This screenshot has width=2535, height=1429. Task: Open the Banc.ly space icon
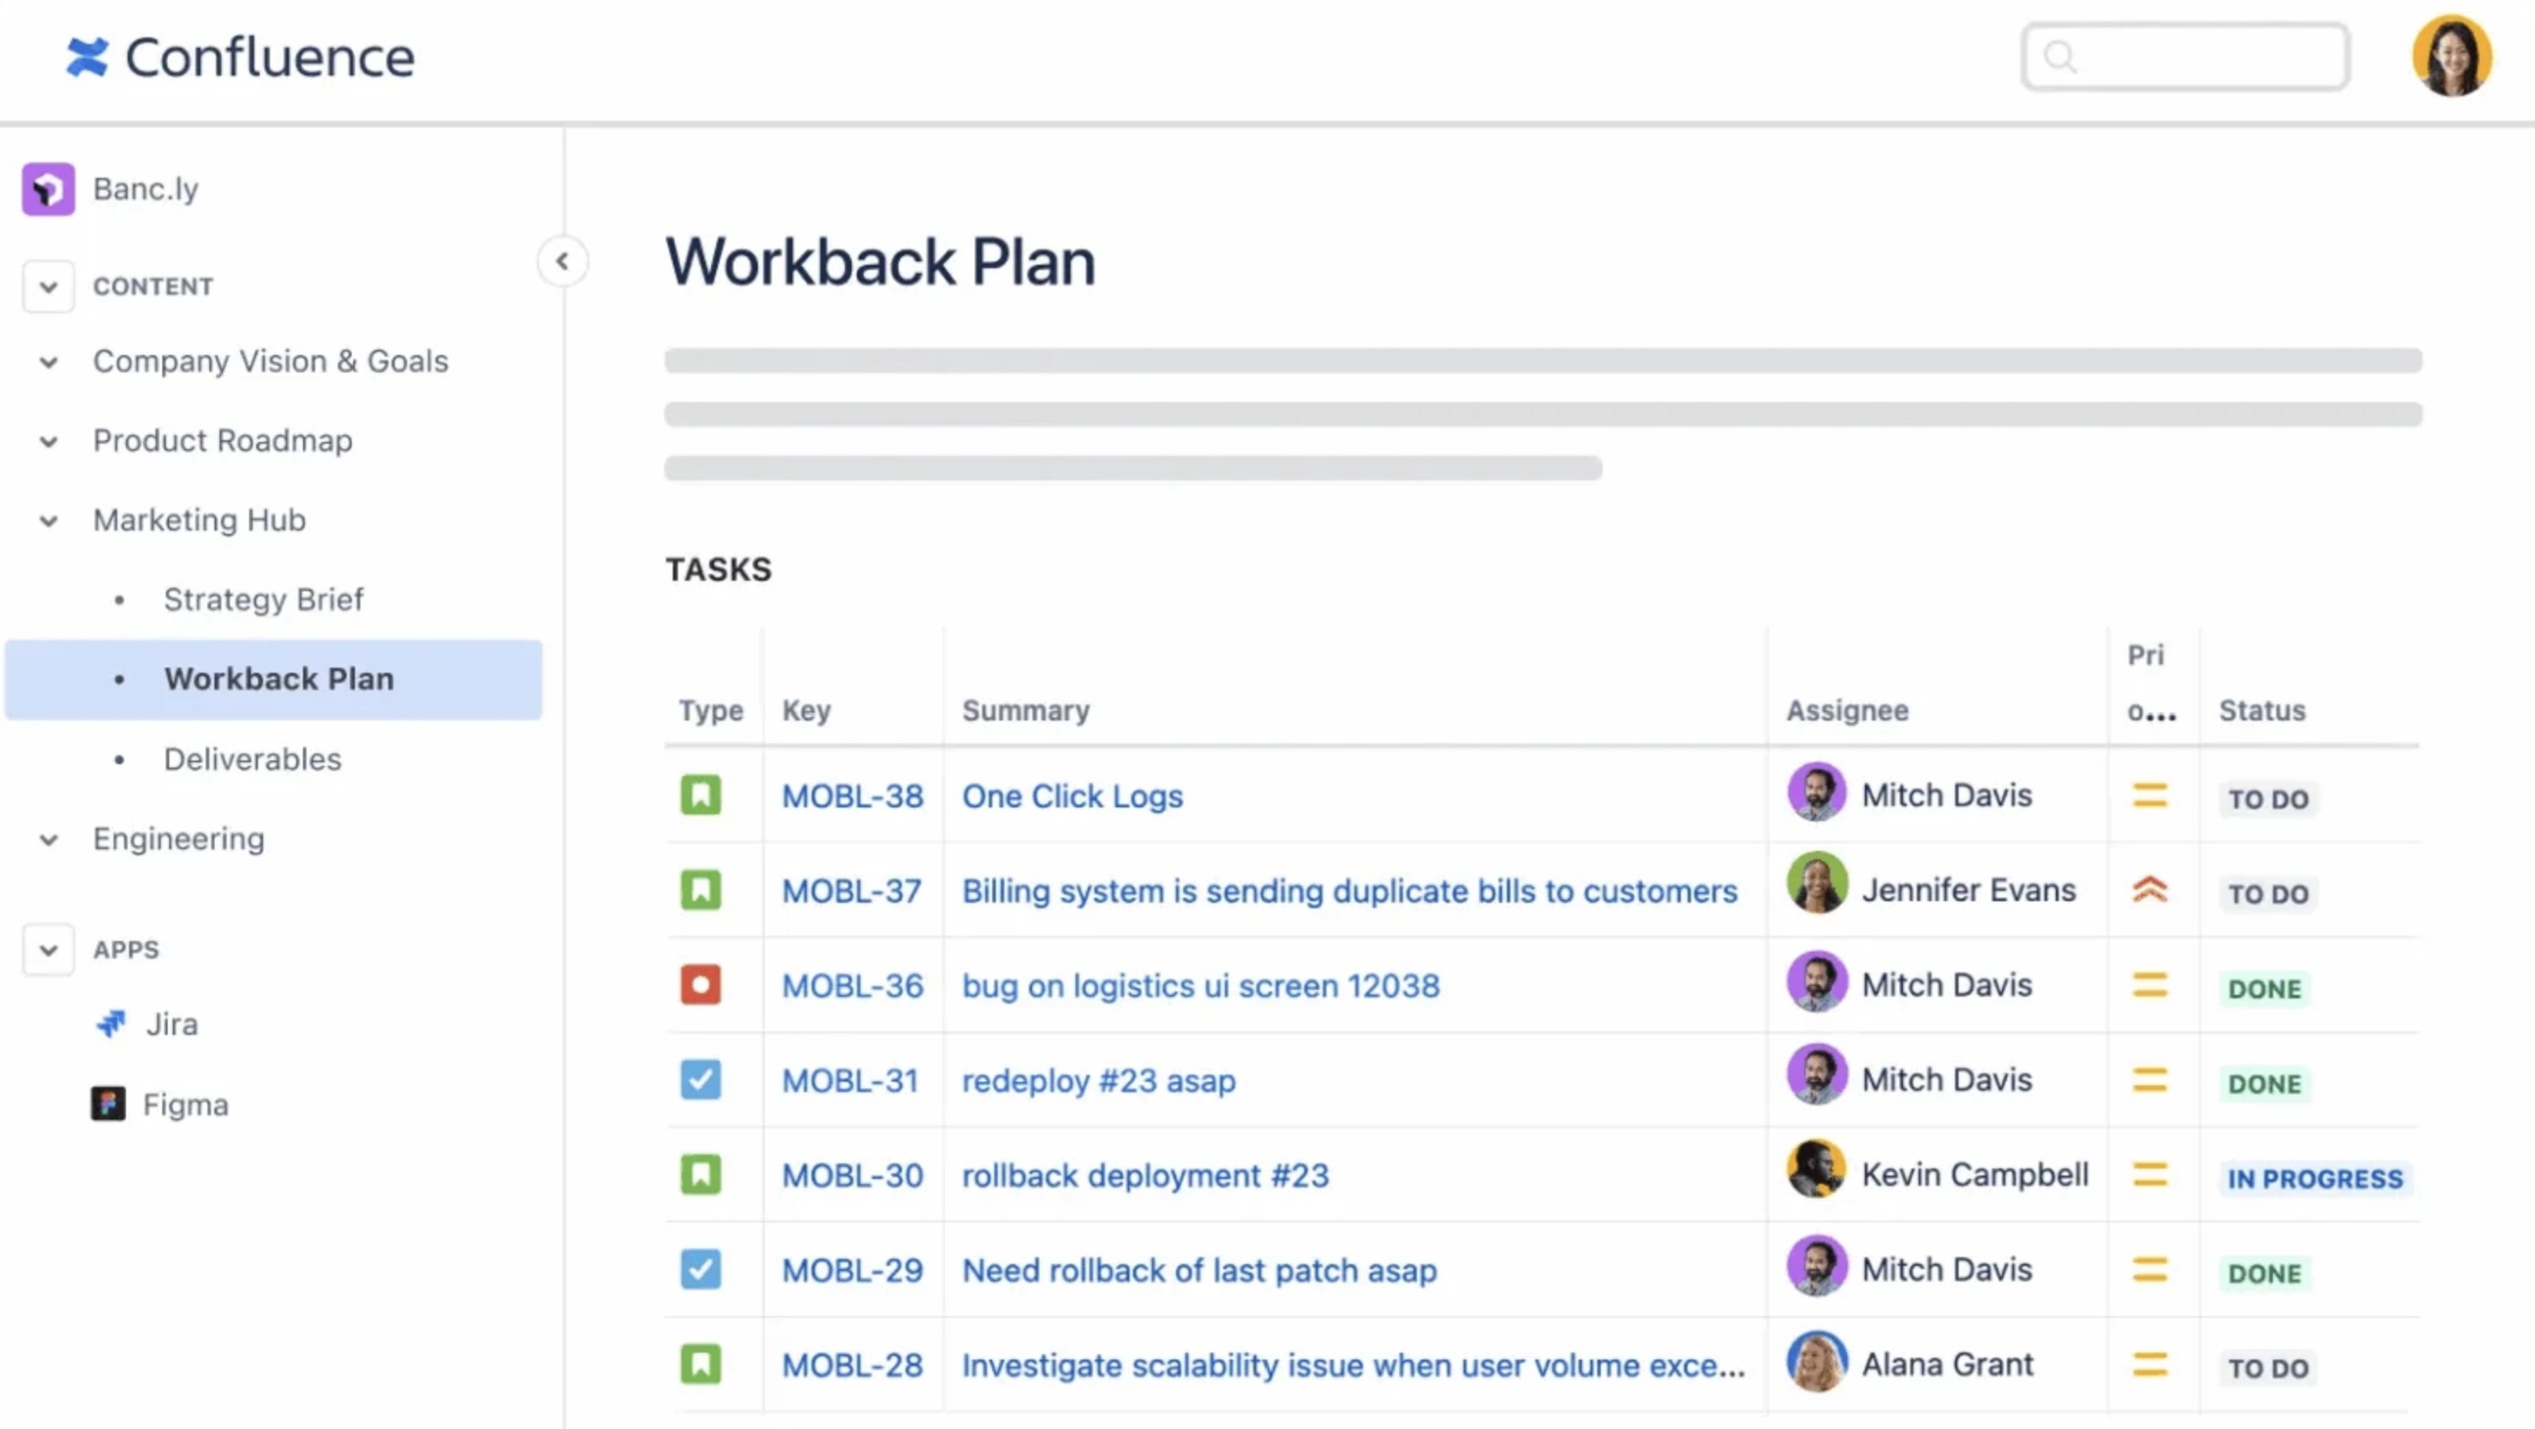pos(49,189)
